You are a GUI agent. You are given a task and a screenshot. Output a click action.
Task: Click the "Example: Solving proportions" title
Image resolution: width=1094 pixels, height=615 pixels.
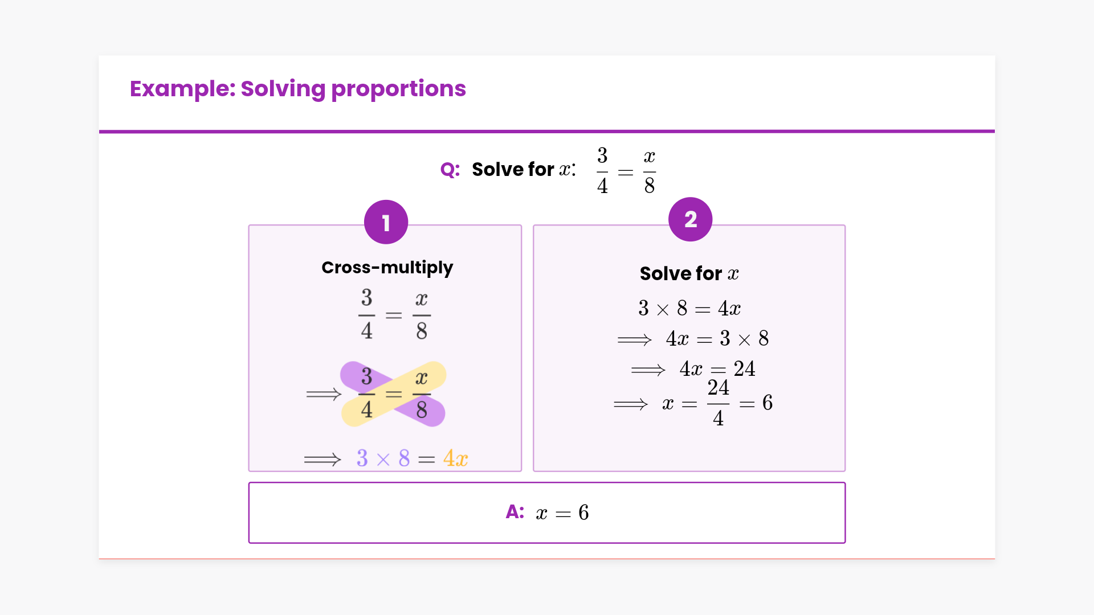(297, 89)
